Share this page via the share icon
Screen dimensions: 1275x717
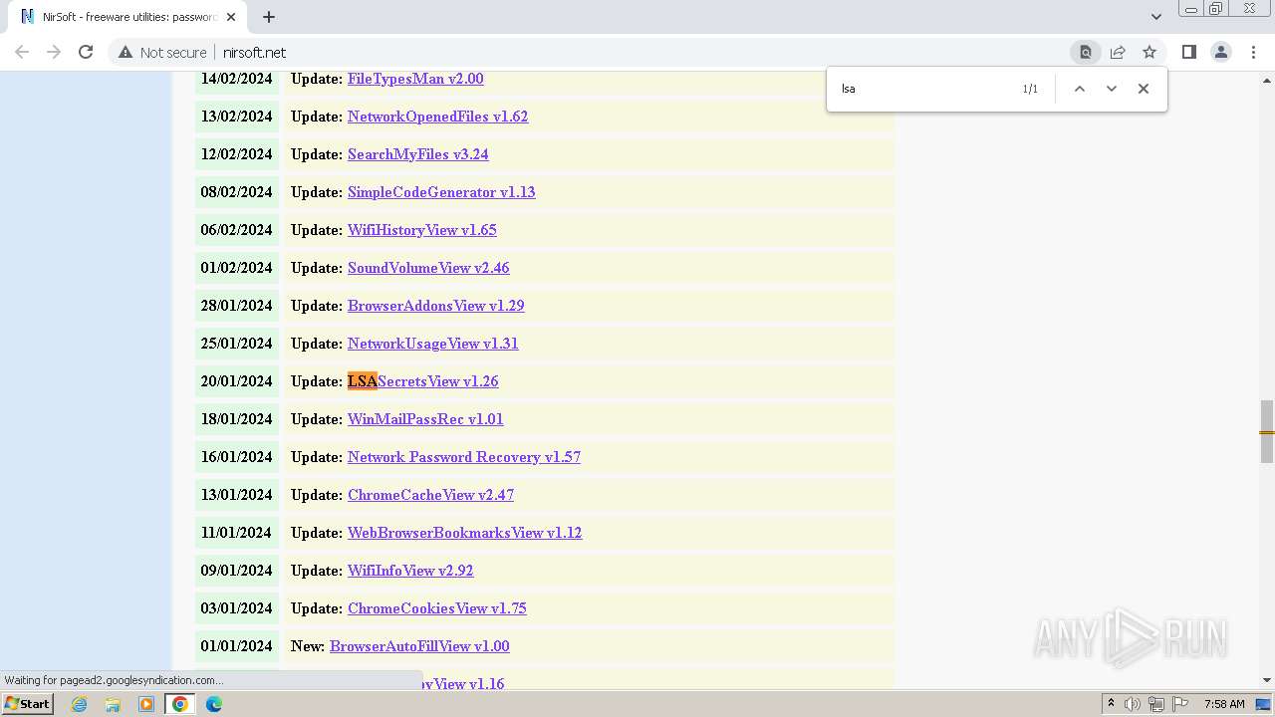1118,52
